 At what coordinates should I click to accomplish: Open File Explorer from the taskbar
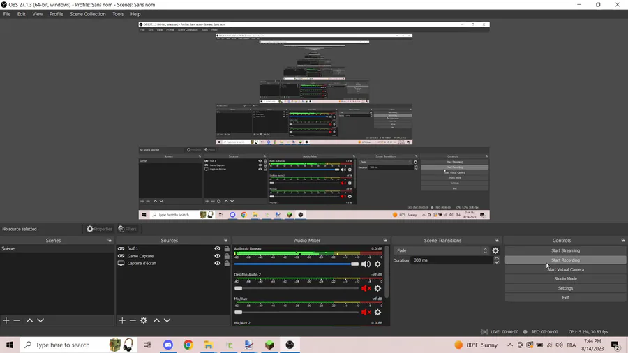(x=208, y=345)
